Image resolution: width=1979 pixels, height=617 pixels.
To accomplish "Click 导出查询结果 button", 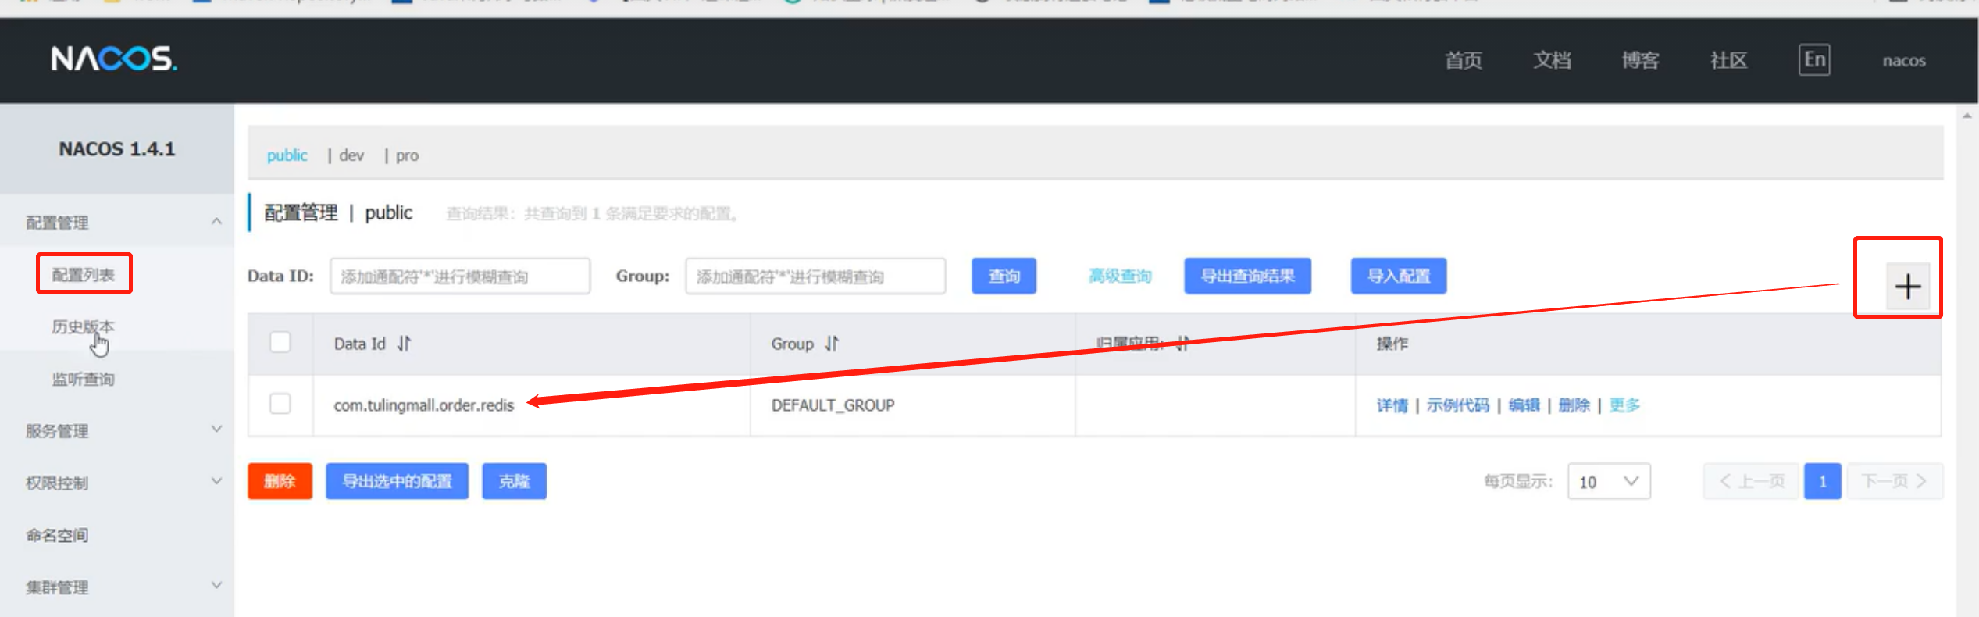I will tap(1247, 276).
